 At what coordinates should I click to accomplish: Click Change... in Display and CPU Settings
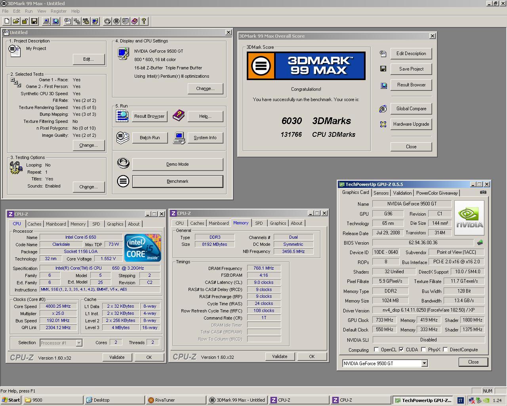click(x=205, y=88)
